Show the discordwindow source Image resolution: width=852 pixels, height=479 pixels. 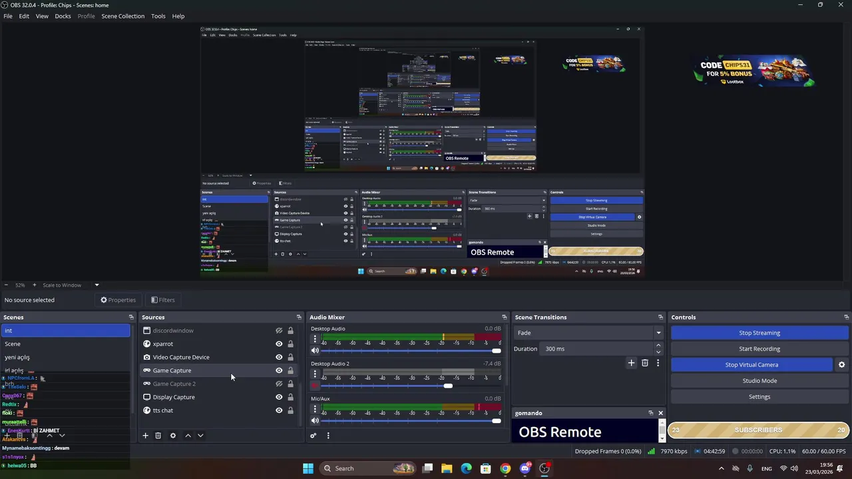click(x=279, y=331)
